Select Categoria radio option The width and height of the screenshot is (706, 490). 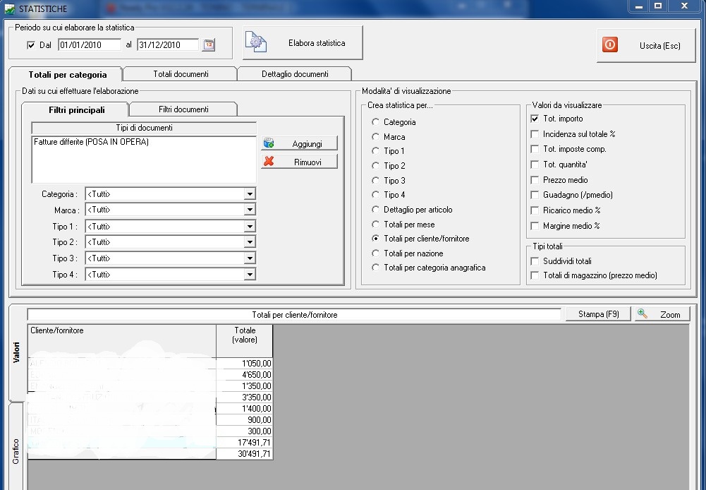click(x=375, y=122)
